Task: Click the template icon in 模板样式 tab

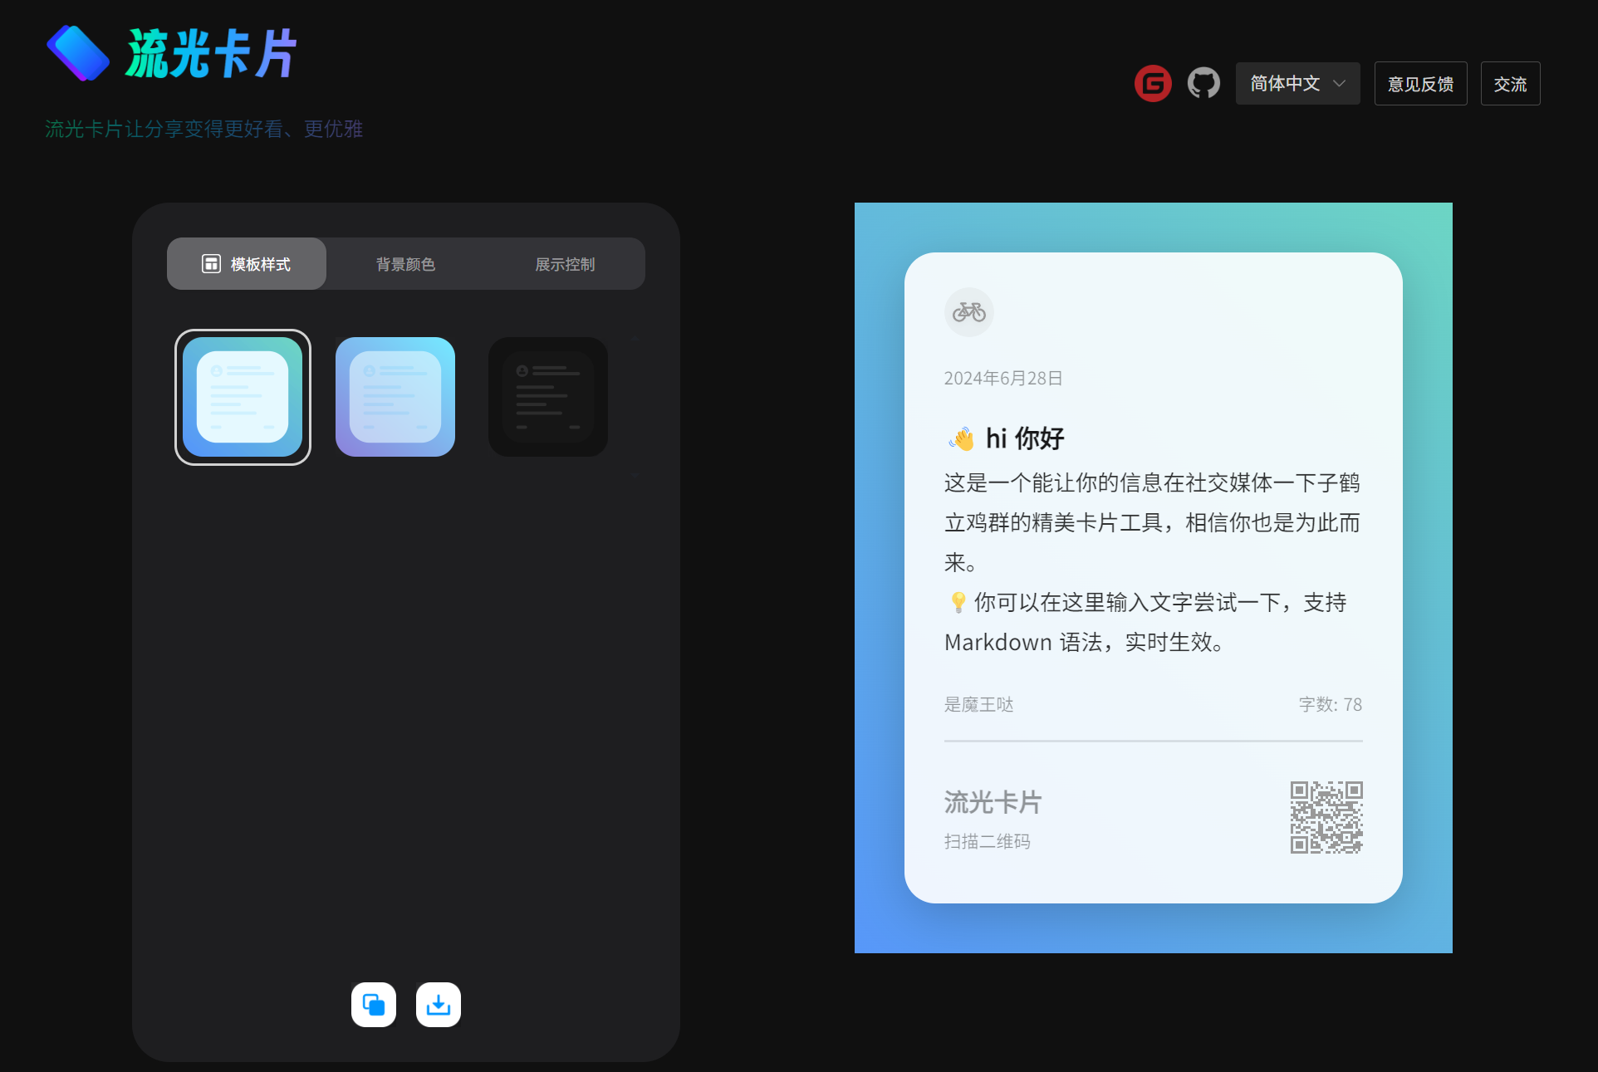Action: click(x=211, y=264)
